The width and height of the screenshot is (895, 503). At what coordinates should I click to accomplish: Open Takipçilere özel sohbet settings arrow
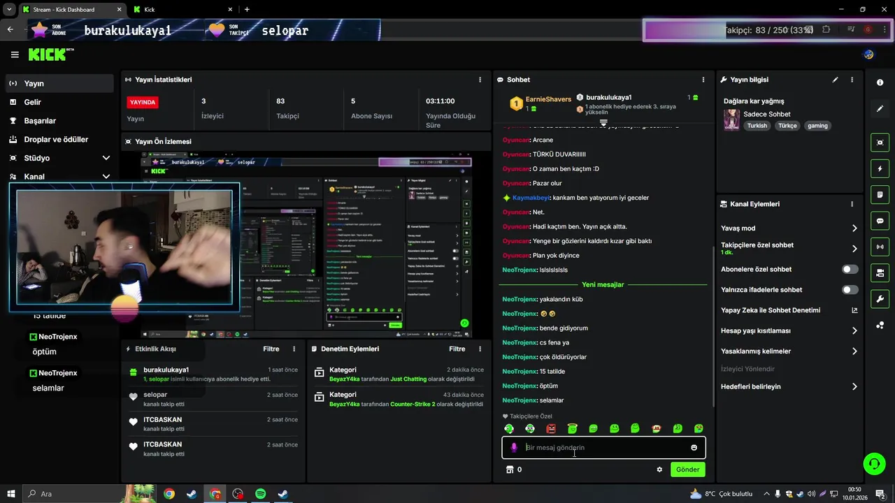[854, 249]
